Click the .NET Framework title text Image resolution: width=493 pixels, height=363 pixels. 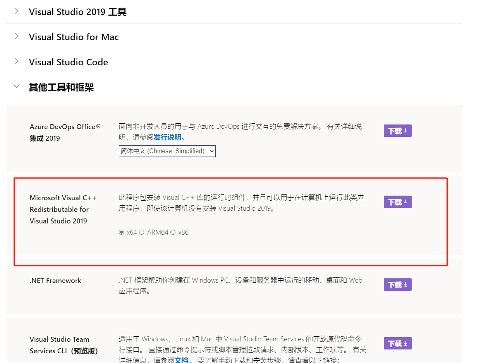tap(55, 281)
